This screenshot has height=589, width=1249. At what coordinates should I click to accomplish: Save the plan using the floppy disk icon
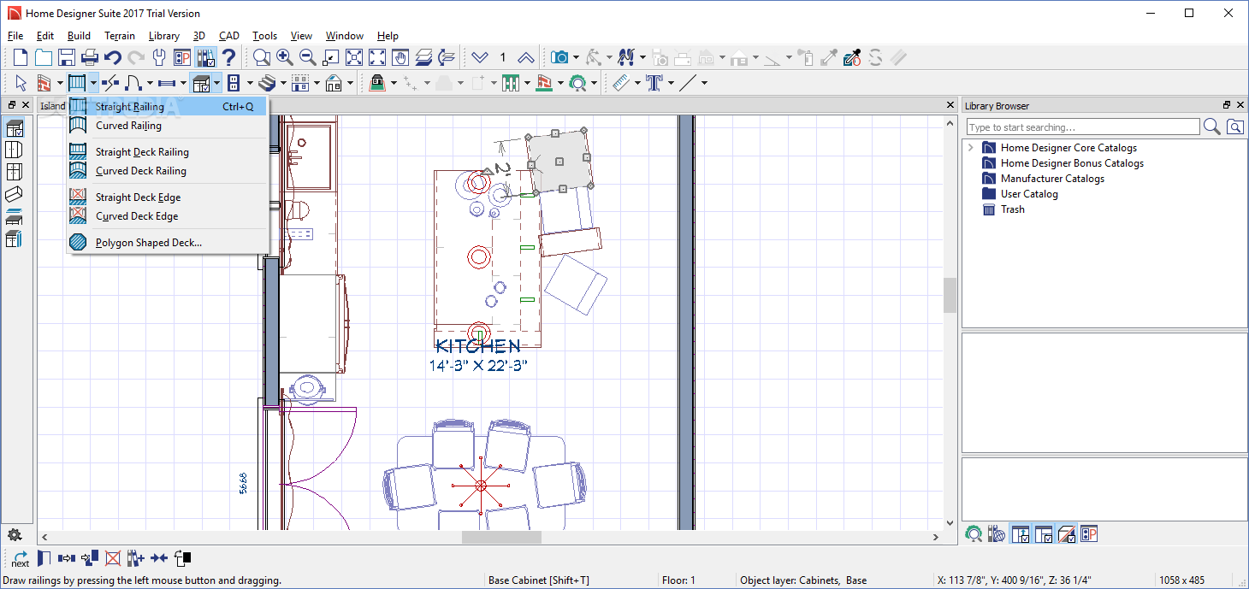tap(67, 57)
